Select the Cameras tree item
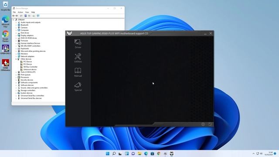Viewport: 279px width, 157px height. (x=24, y=27)
